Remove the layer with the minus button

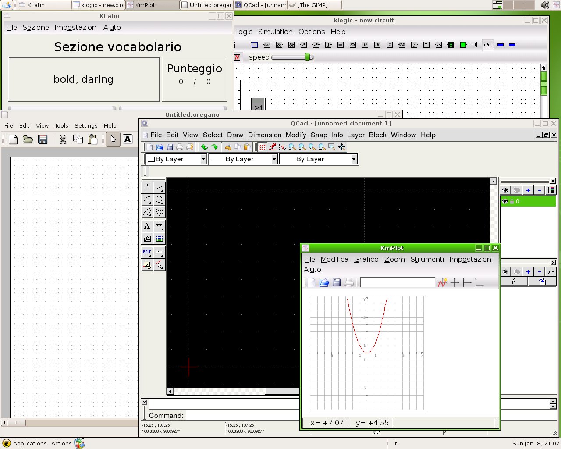pos(540,190)
